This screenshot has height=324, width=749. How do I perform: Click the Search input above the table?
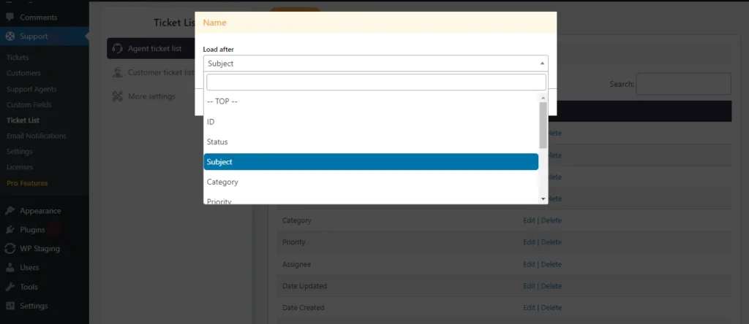pyautogui.click(x=683, y=84)
